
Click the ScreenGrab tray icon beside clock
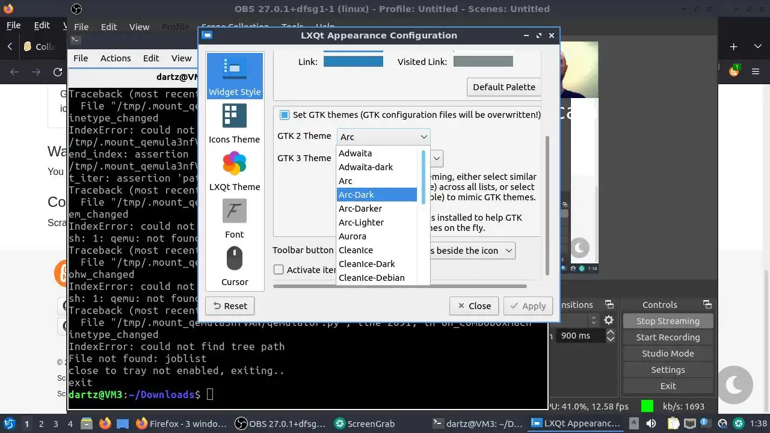pos(739,424)
